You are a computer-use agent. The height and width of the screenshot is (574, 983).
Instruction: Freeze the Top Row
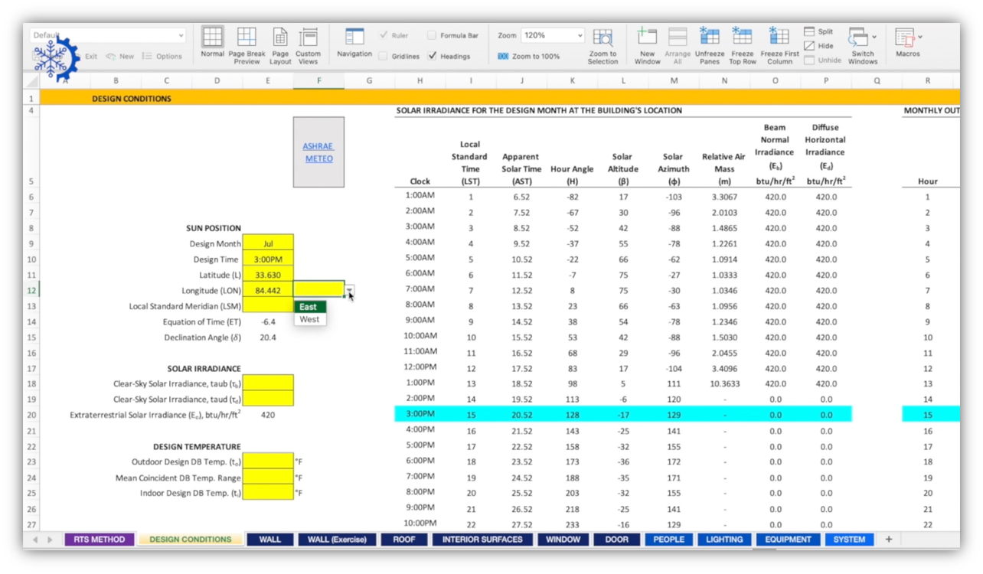[742, 44]
